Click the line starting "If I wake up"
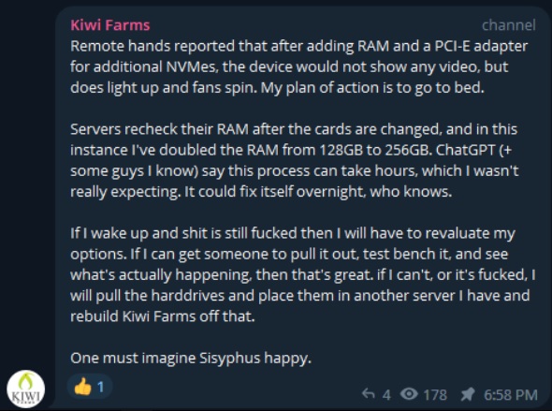Image resolution: width=552 pixels, height=411 pixels. (x=293, y=233)
